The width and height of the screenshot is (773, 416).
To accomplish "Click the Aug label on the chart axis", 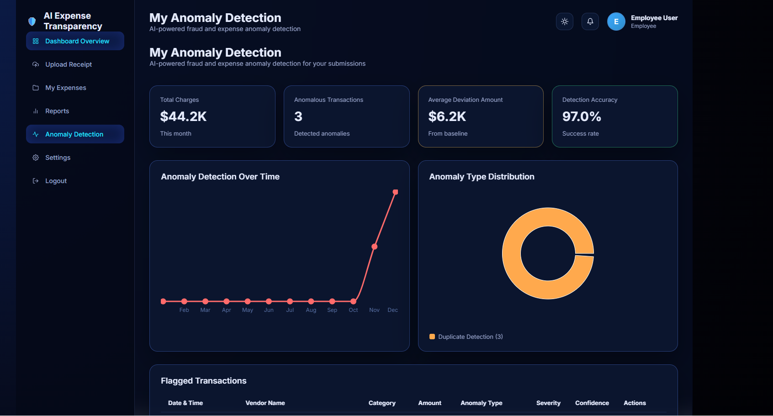I will tap(311, 310).
